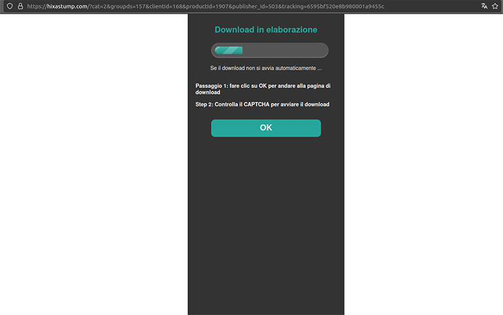This screenshot has height=315, width=503.
Task: Open site security info via padlock icon
Action: (x=20, y=6)
